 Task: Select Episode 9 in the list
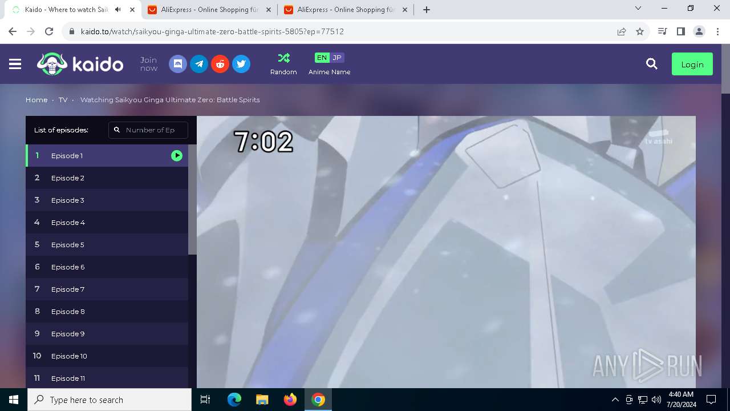pos(107,333)
